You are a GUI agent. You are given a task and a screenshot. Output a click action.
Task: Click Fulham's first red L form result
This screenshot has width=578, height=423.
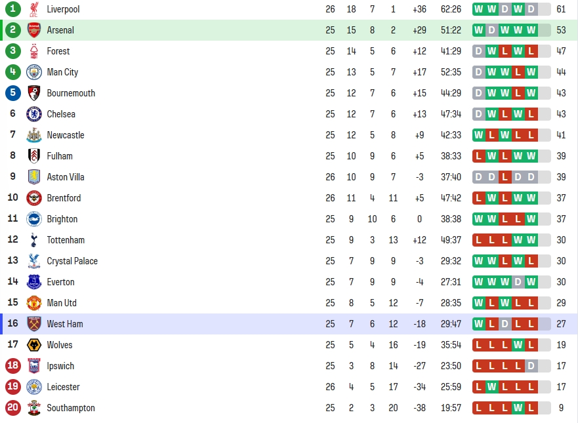coord(478,156)
